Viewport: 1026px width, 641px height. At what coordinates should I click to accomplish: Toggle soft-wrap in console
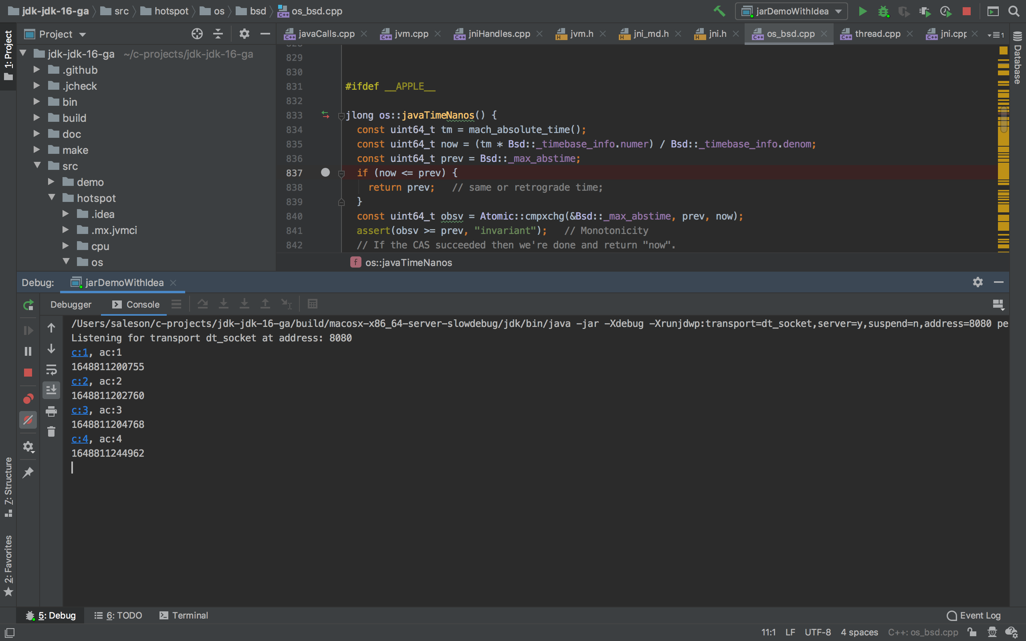tap(51, 370)
